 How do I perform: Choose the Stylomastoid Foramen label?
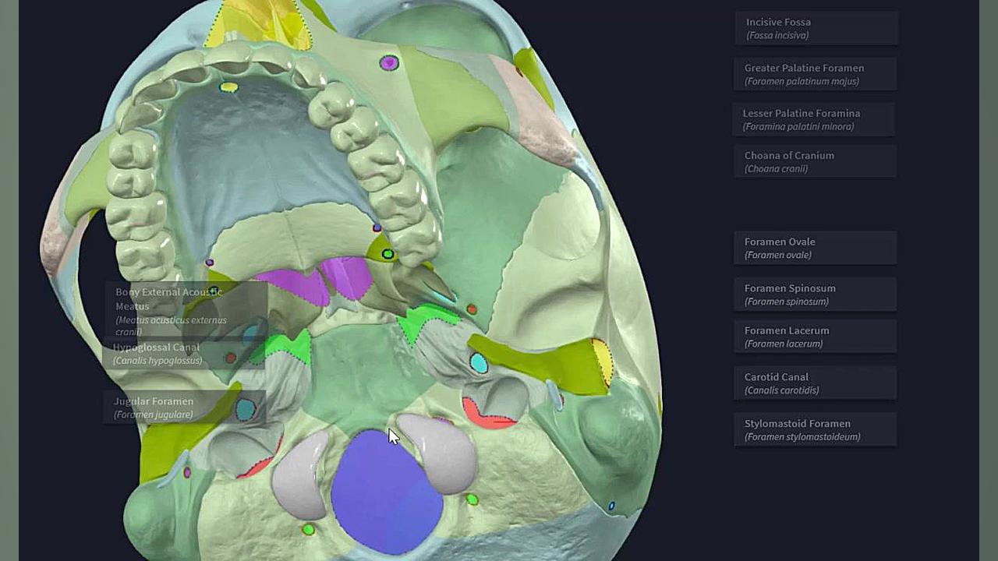[x=815, y=429]
